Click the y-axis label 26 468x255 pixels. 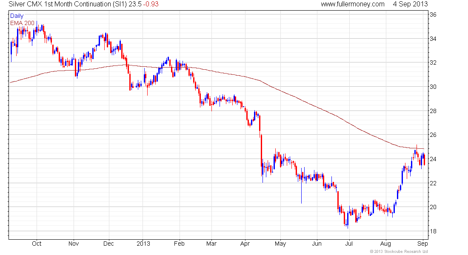click(x=433, y=135)
